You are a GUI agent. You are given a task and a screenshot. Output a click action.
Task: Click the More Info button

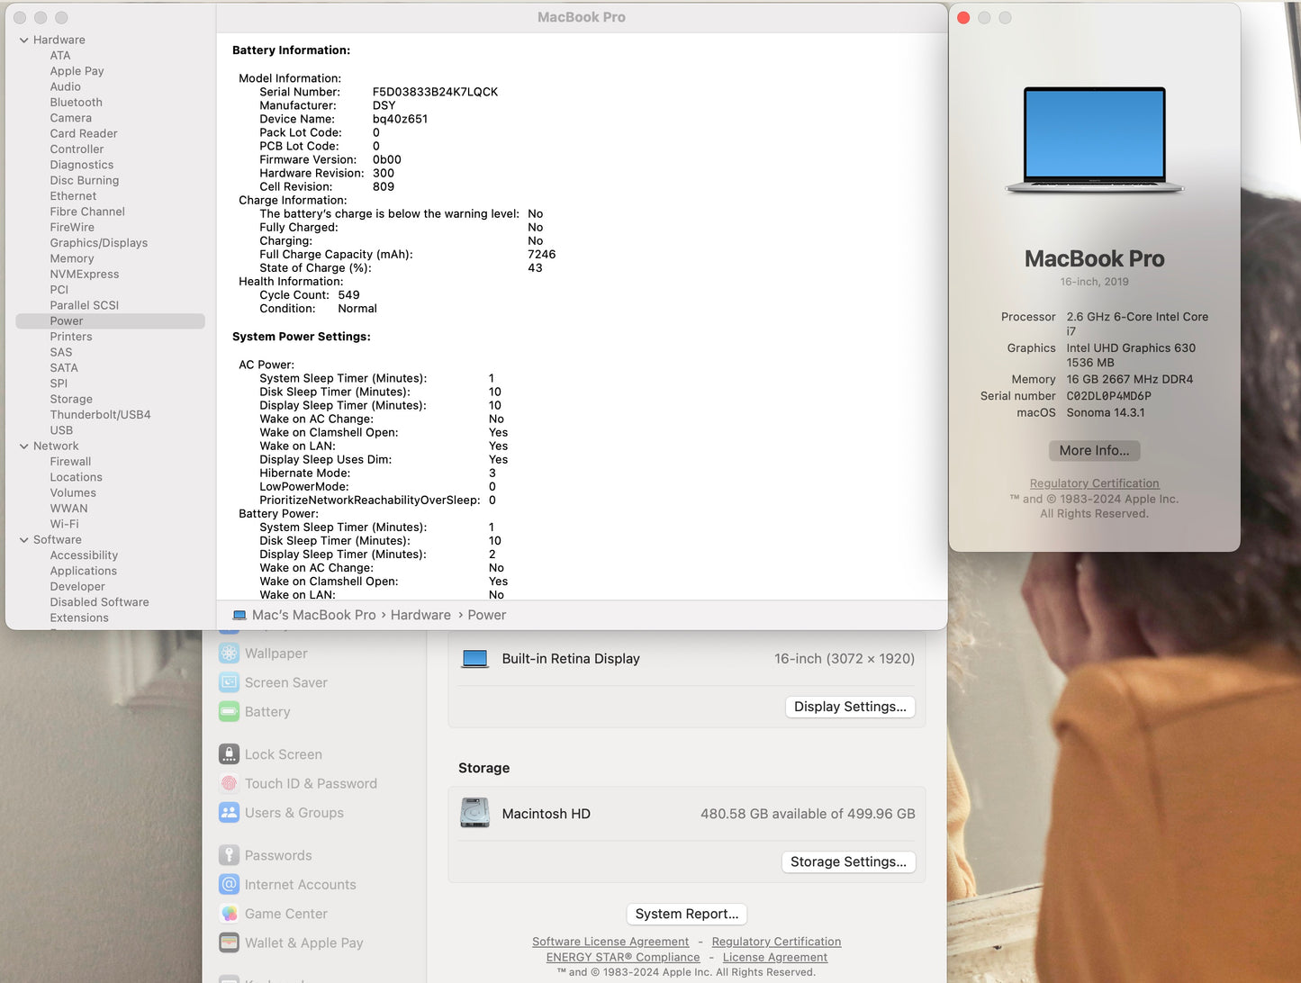[1094, 450]
